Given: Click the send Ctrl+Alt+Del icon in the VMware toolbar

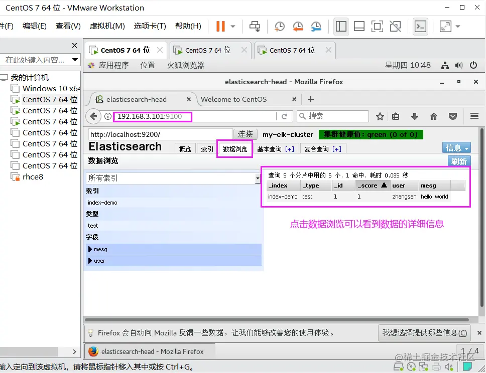Looking at the screenshot, I should click(255, 26).
